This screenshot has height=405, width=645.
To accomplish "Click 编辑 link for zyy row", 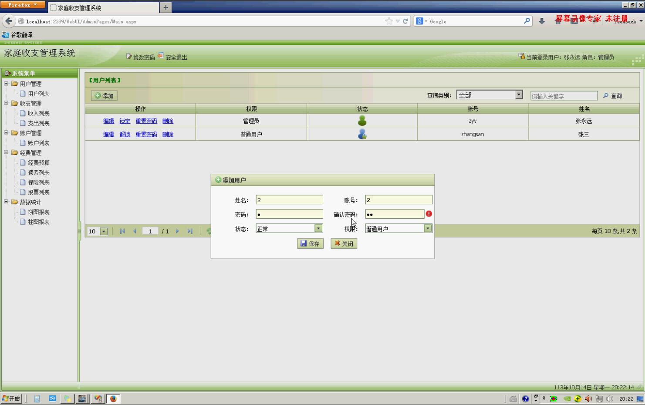I will pos(108,121).
